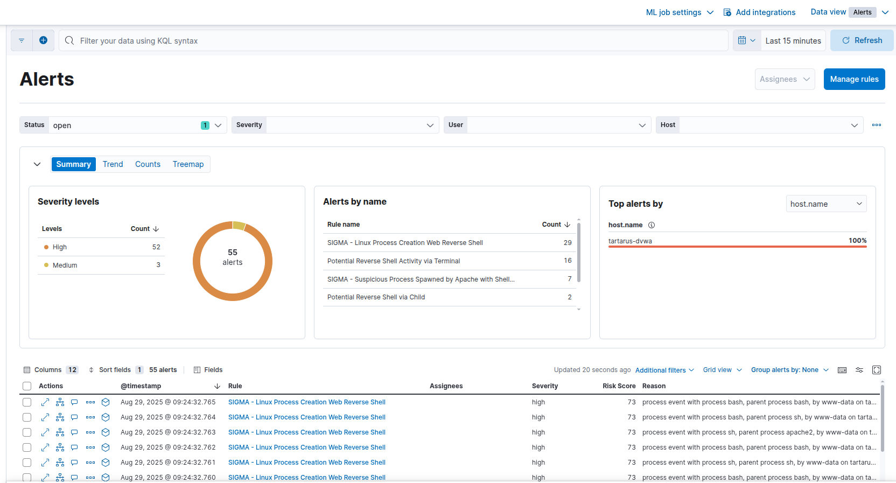896x483 pixels.
Task: Expand the host.name field selector
Action: [x=825, y=204]
